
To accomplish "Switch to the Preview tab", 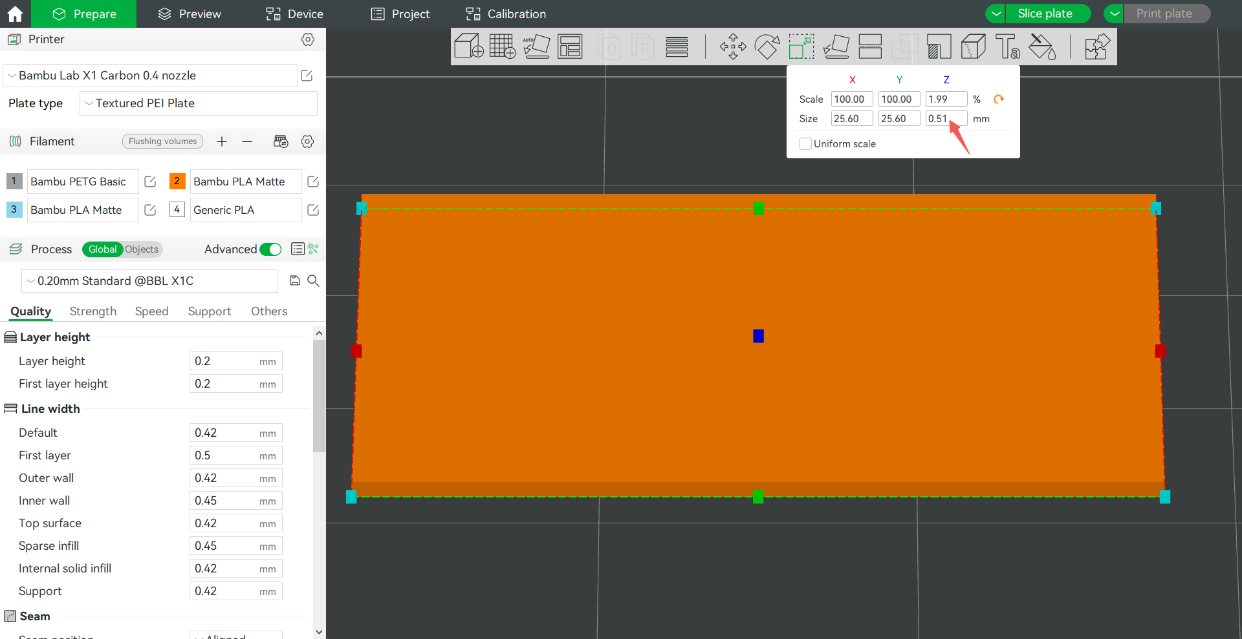I will [x=190, y=14].
